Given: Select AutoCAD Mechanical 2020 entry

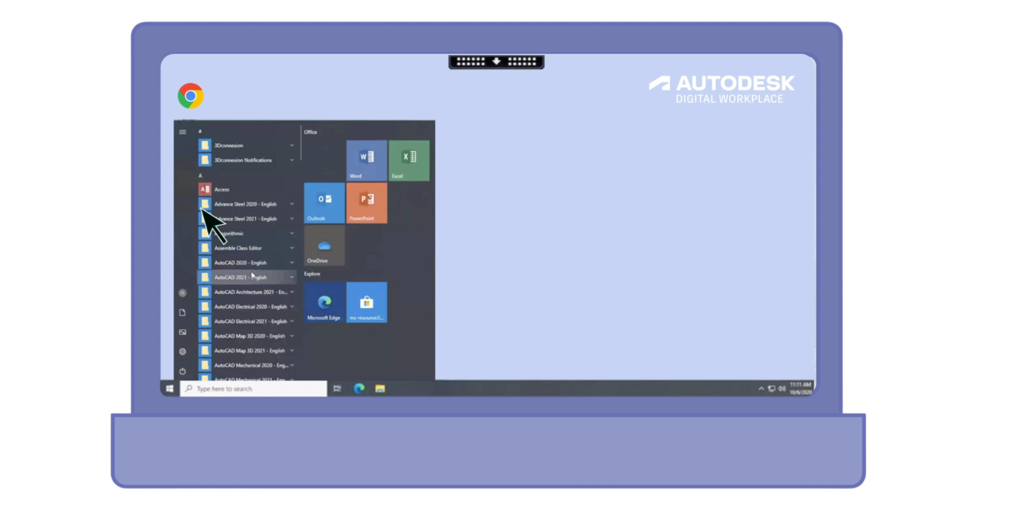Looking at the screenshot, I should (247, 365).
